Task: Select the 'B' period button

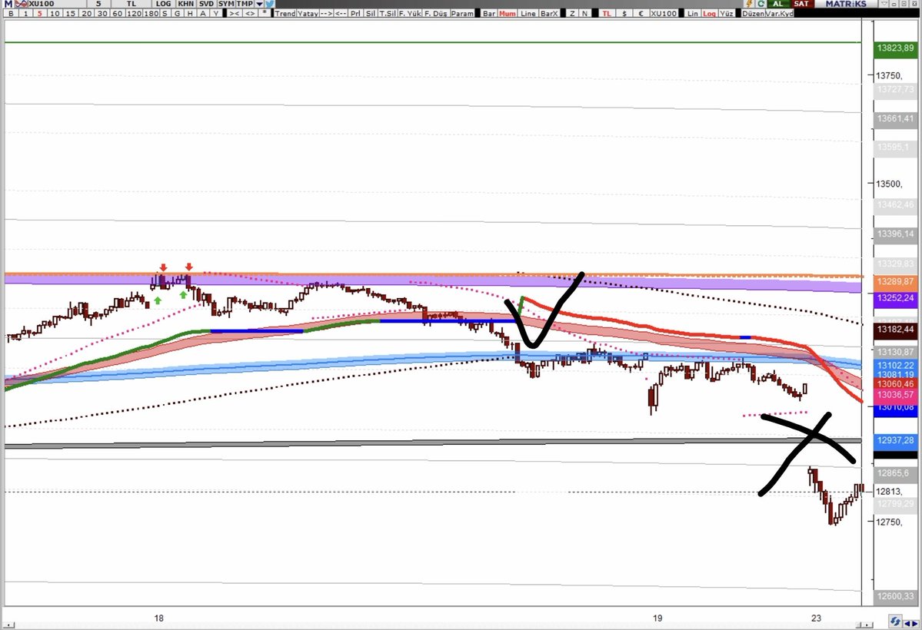Action: (12, 13)
